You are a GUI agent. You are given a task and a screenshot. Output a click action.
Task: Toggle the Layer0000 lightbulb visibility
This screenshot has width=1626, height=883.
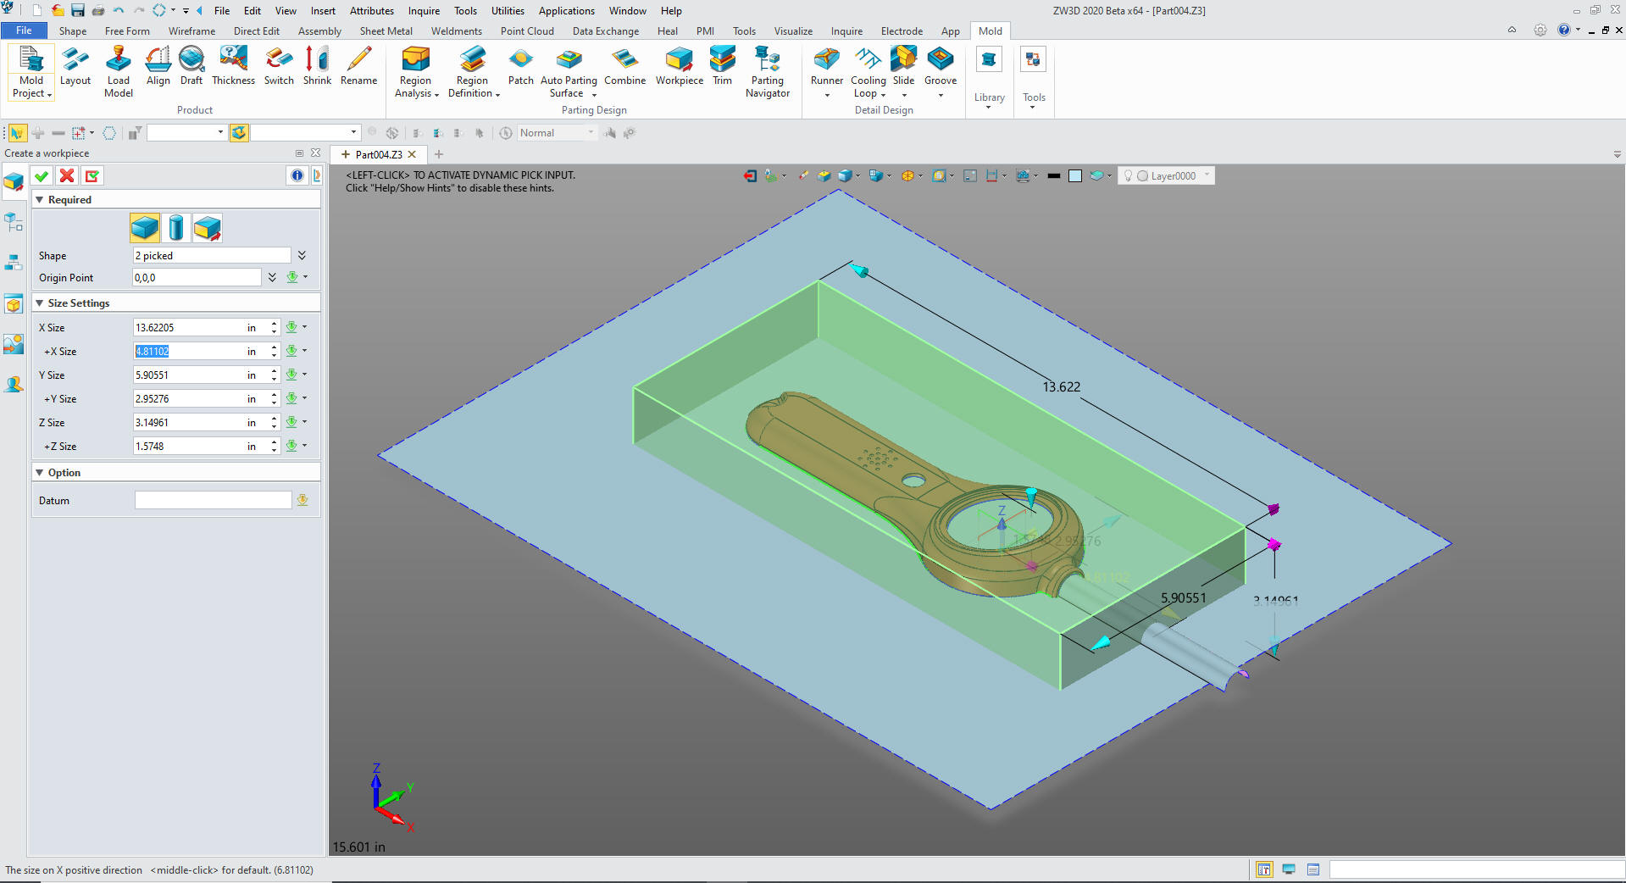point(1128,176)
